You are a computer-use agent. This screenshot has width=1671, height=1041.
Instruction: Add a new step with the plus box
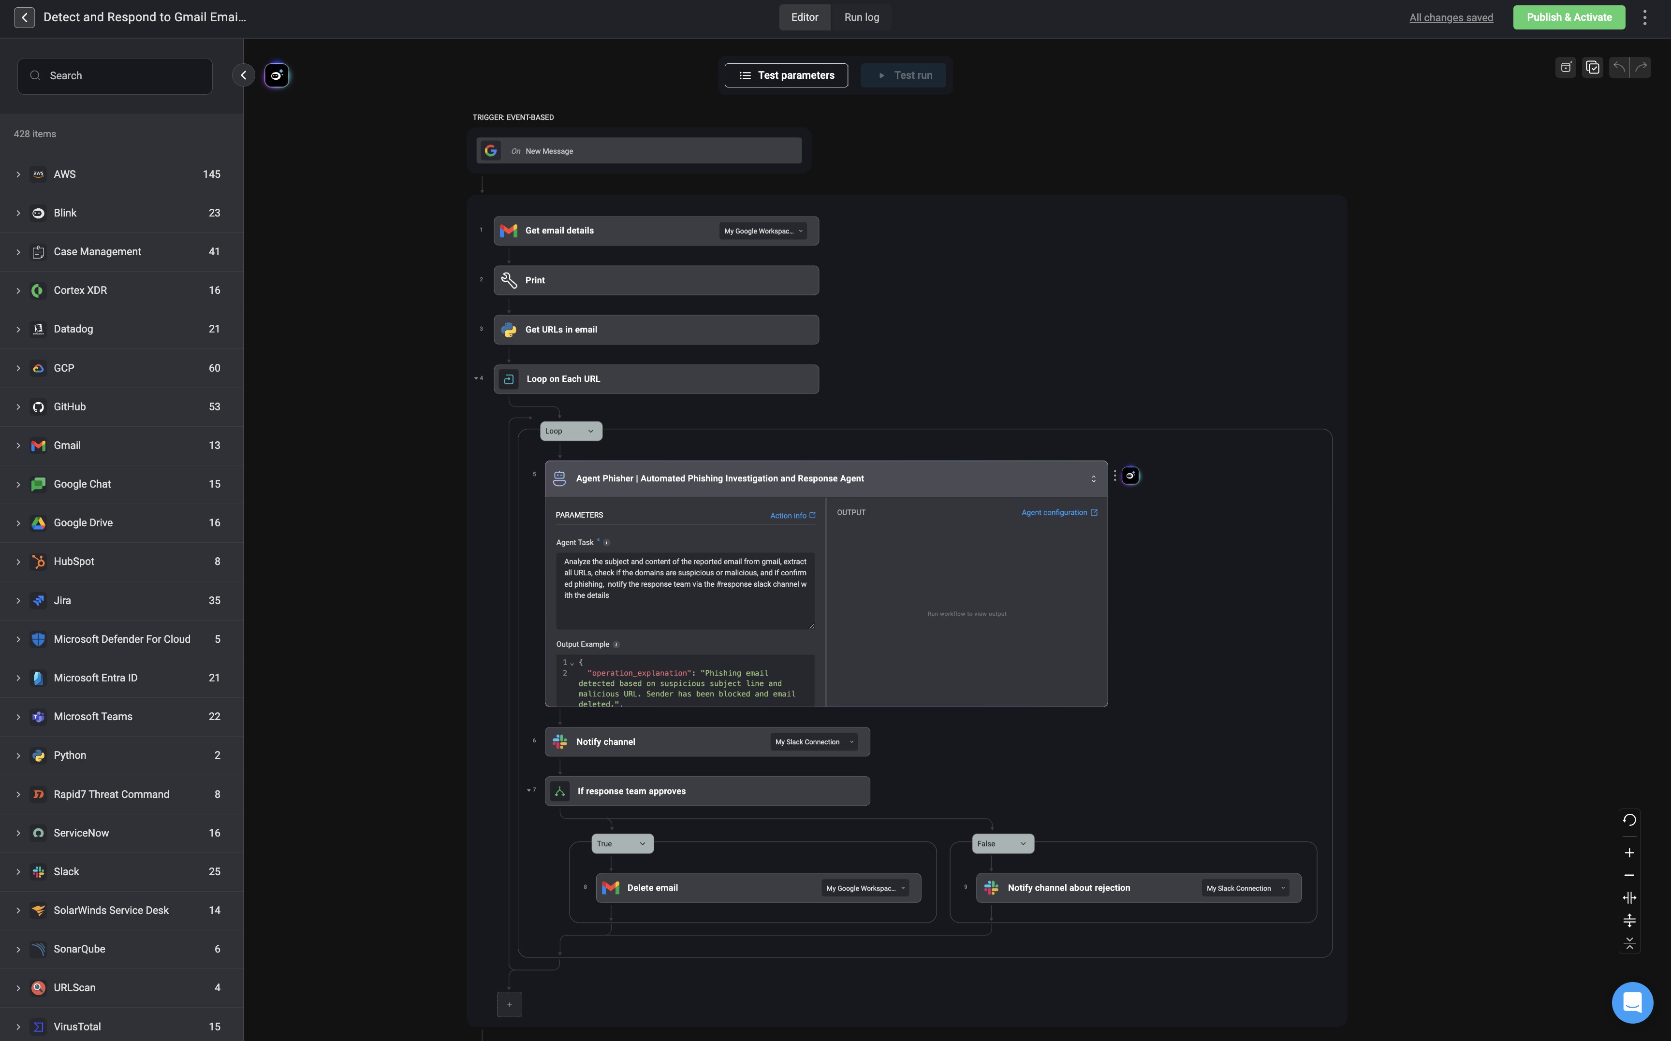(509, 1004)
